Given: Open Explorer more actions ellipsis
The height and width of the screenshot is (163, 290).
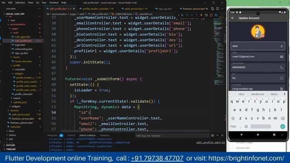Looking at the screenshot, I should tap(39, 9).
